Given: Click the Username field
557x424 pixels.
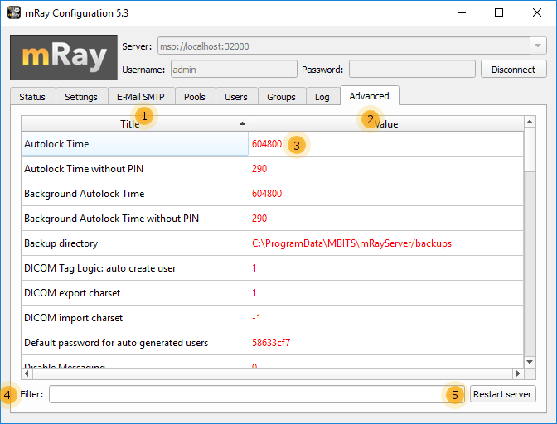Looking at the screenshot, I should tap(234, 70).
